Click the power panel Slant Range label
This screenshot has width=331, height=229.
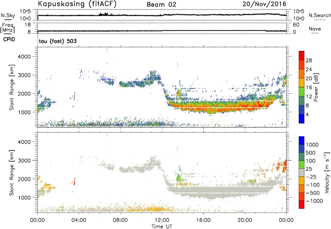12,87
